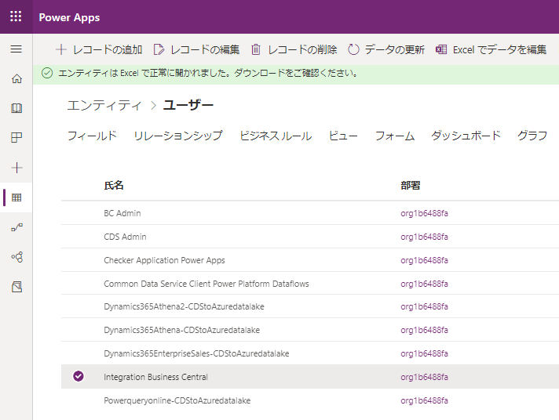Toggle the hamburger navigation menu
Image resolution: width=559 pixels, height=420 pixels.
pos(16,49)
